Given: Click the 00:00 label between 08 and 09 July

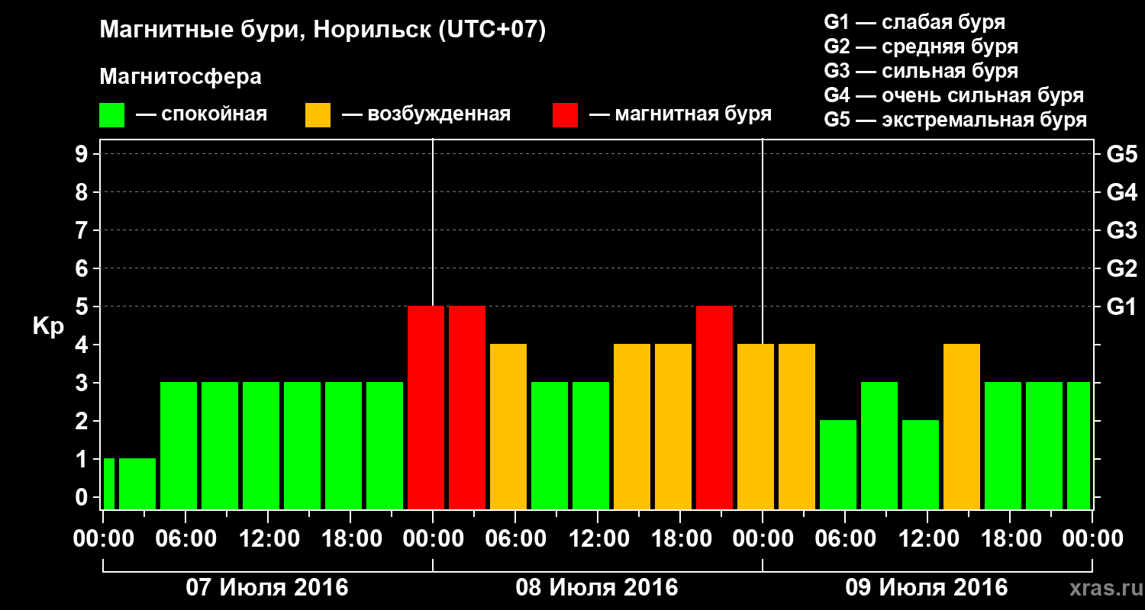Looking at the screenshot, I should (x=763, y=539).
